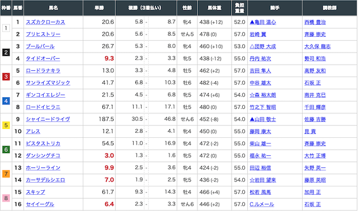Screen dimensions: 358x211
Task: Click the red bracket number 3 box
Action: 6,77
